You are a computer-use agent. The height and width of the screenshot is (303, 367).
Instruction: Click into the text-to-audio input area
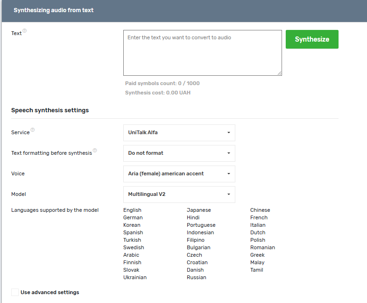202,52
